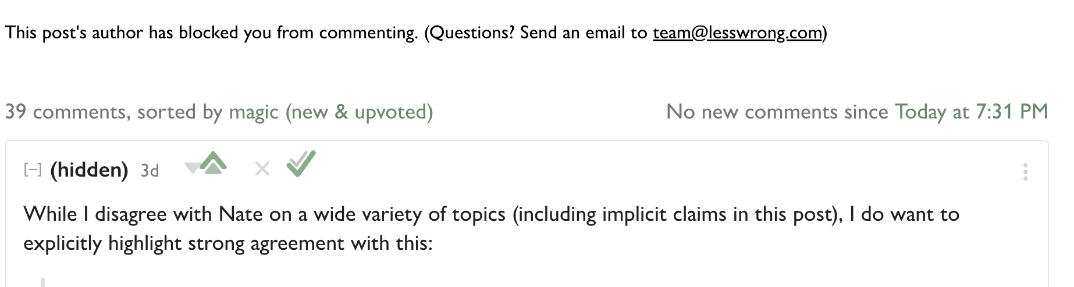This screenshot has height=287, width=1074.
Task: Mark agreement with the green double checkmark
Action: (x=301, y=163)
